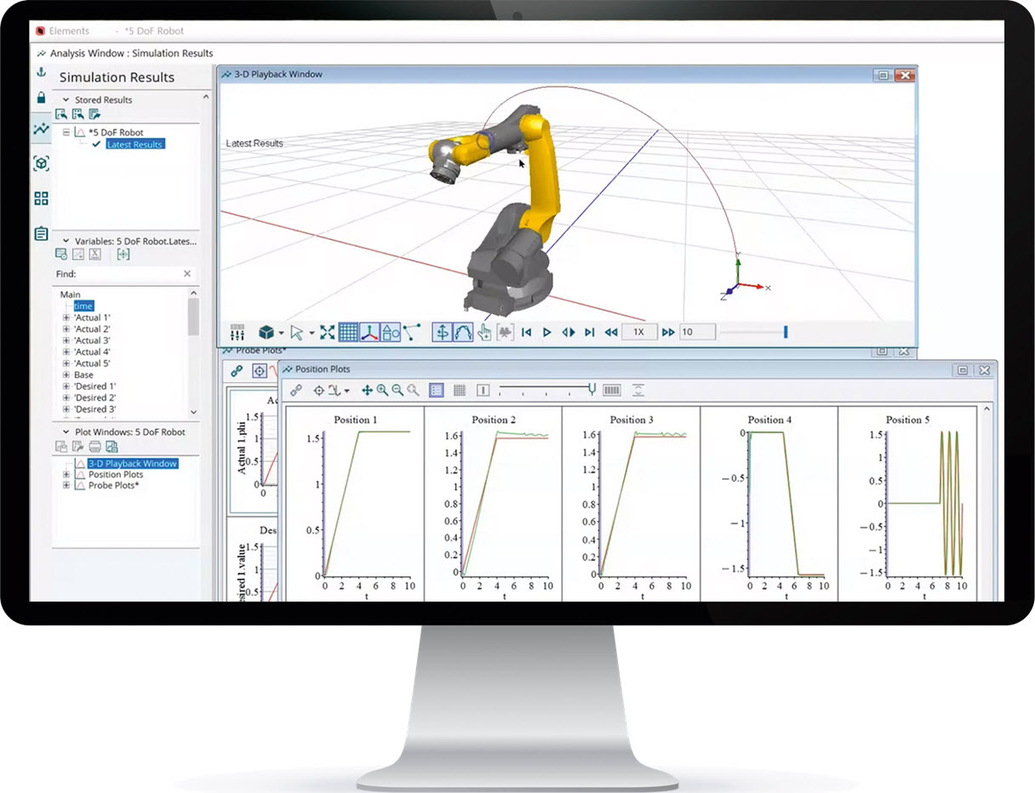Open the 3D cube panel in sidebar
The image size is (1035, 793).
coord(41,163)
